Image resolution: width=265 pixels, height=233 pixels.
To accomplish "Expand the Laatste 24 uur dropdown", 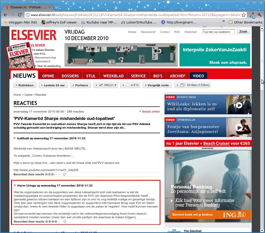I will (x=53, y=85).
